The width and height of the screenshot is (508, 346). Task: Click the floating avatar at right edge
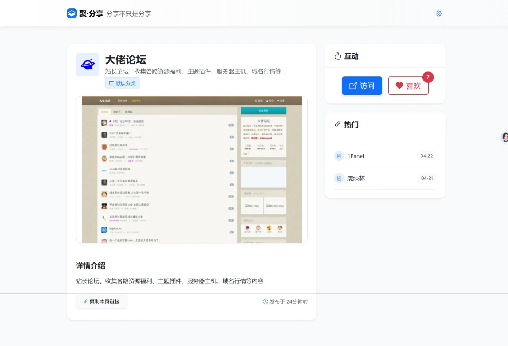point(505,137)
